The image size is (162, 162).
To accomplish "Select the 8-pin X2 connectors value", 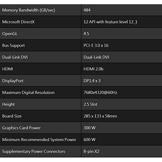I will tap(91, 151).
